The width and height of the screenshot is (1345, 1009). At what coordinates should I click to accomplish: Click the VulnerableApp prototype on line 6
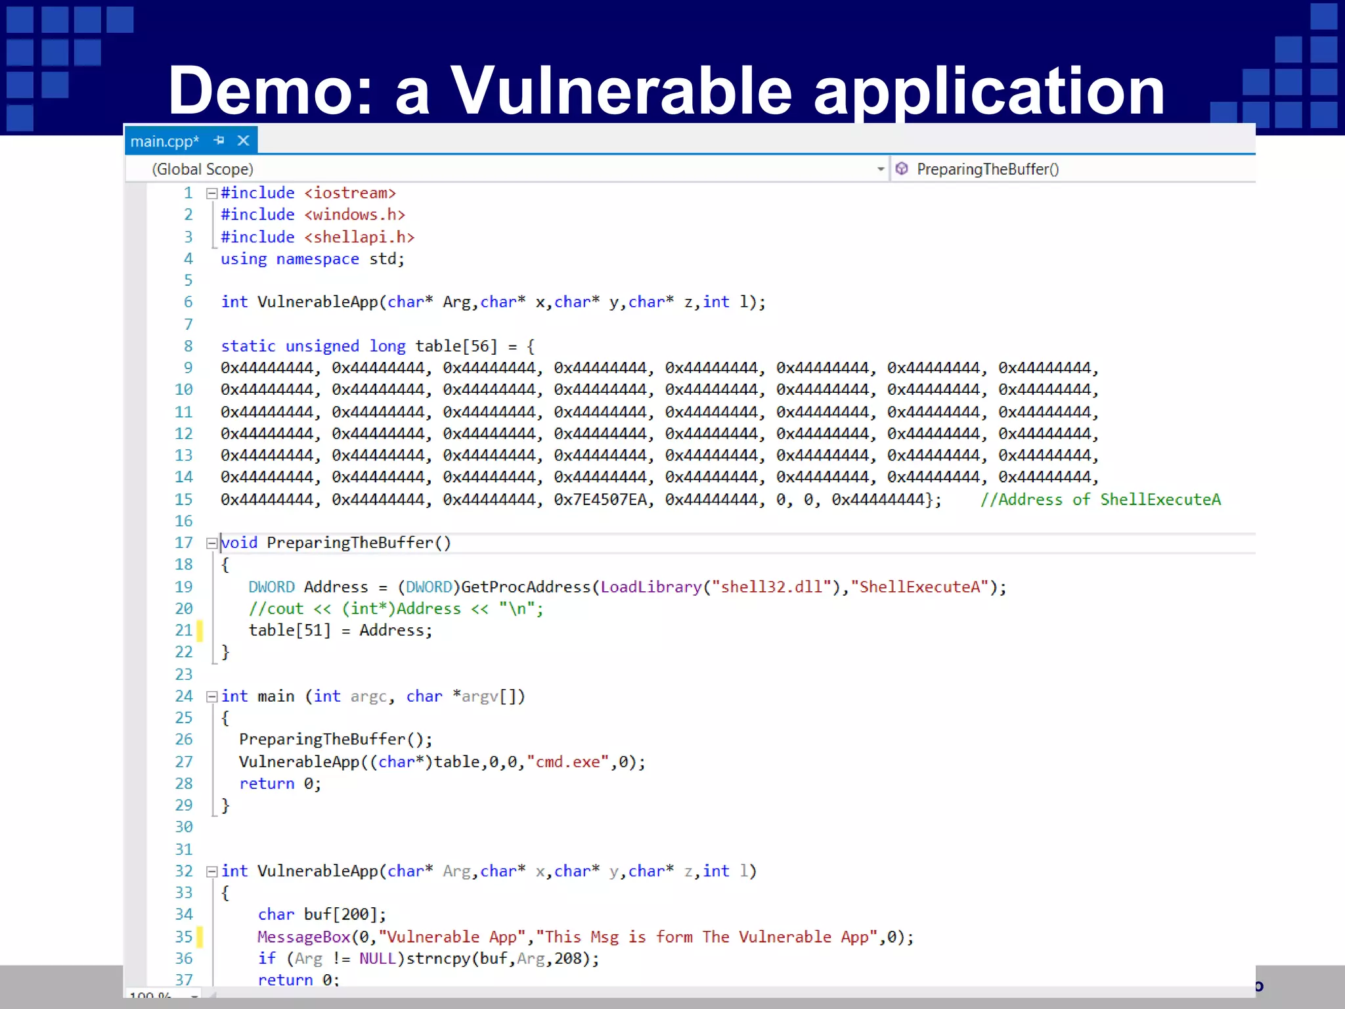(493, 302)
